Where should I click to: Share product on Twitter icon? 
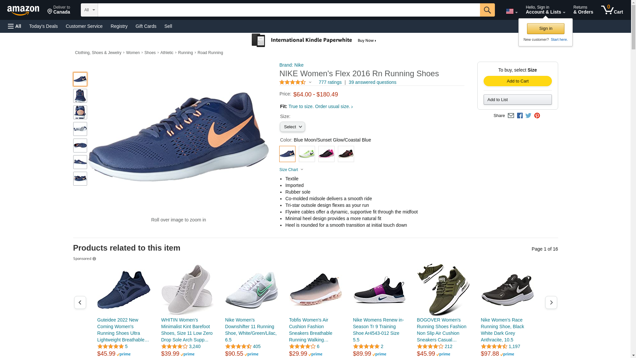click(x=528, y=116)
